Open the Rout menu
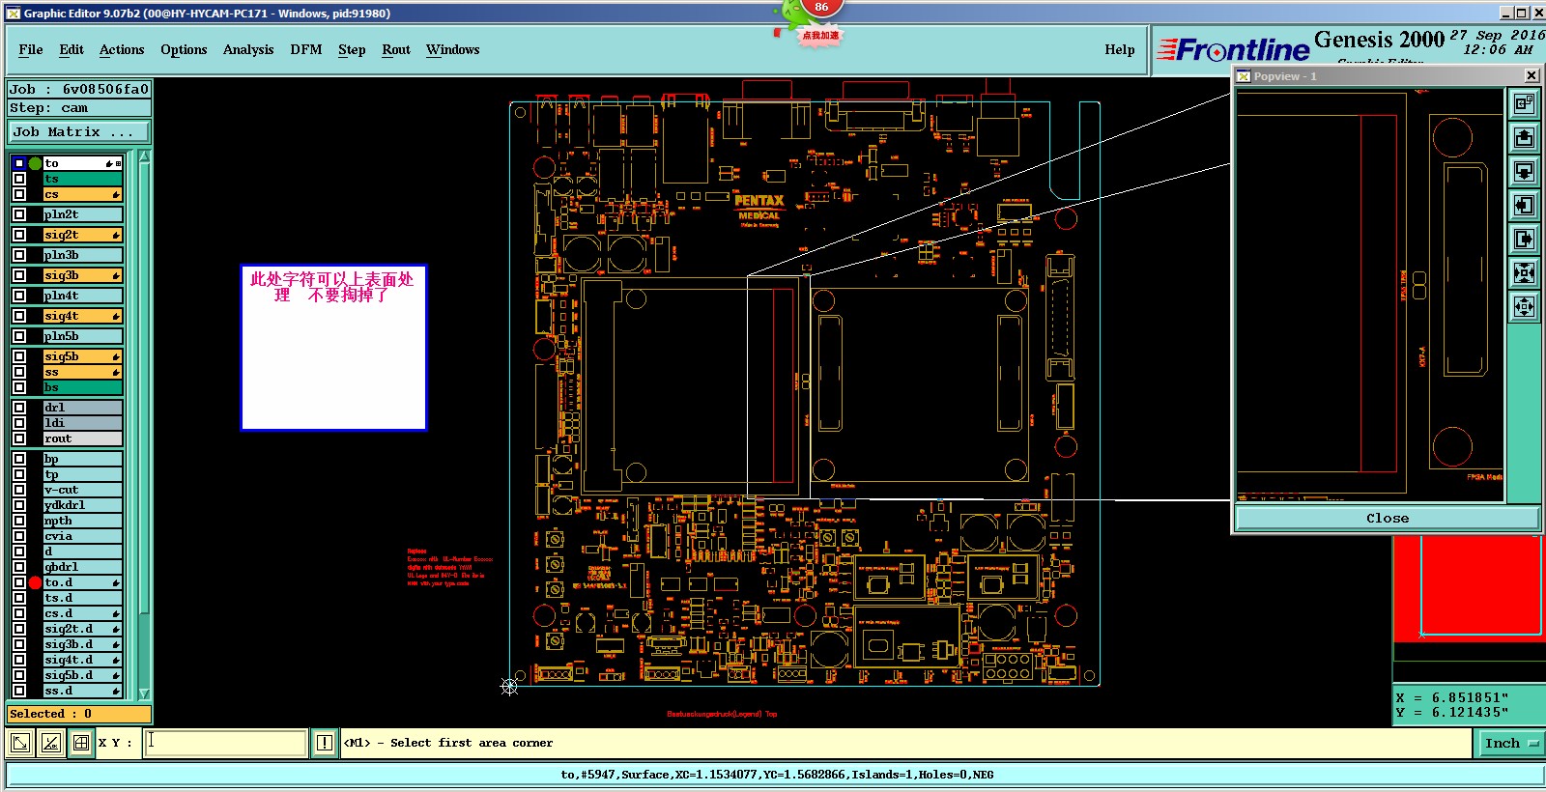The height and width of the screenshot is (792, 1546). pyautogui.click(x=396, y=49)
